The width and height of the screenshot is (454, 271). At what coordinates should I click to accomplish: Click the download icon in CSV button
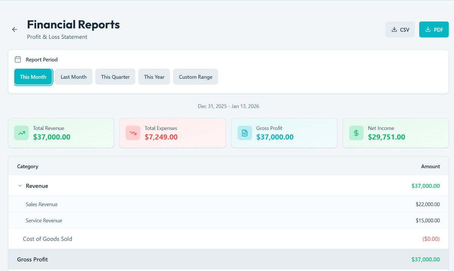pos(394,29)
